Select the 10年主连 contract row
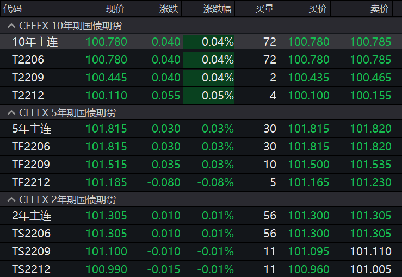 point(35,42)
